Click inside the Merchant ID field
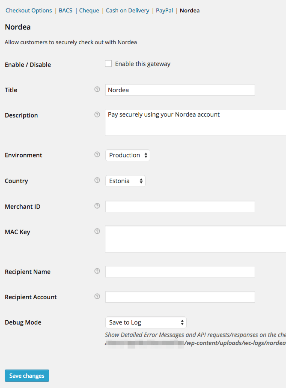 [x=180, y=206]
